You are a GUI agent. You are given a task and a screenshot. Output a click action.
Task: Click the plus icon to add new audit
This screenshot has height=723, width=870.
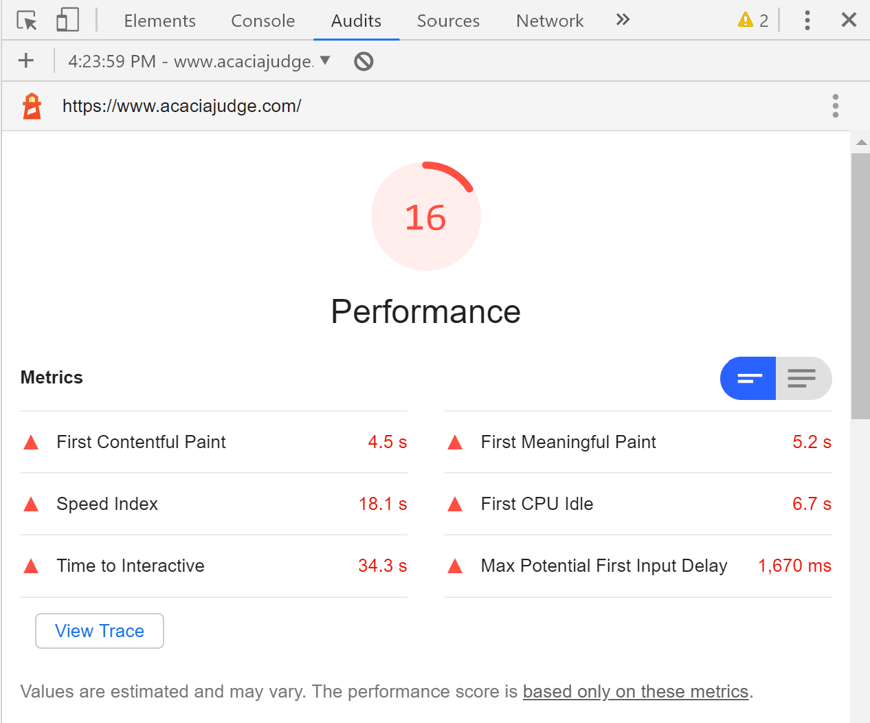click(x=26, y=61)
